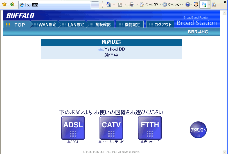Click the hand icon in toolbar
The width and height of the screenshot is (228, 154).
196,4
